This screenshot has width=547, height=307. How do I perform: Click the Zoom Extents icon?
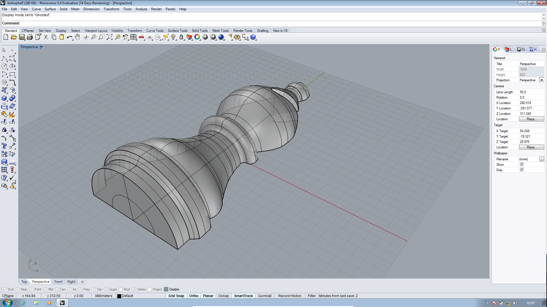(x=110, y=37)
